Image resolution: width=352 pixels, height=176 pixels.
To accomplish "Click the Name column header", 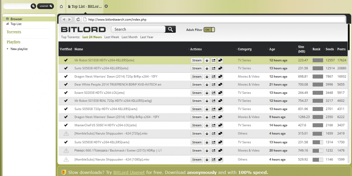I will coord(79,49).
